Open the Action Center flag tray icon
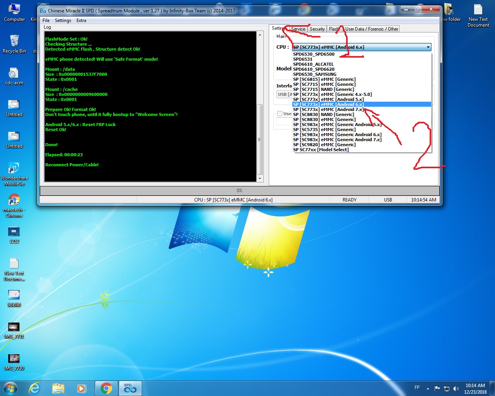The height and width of the screenshot is (396, 495). (437, 389)
